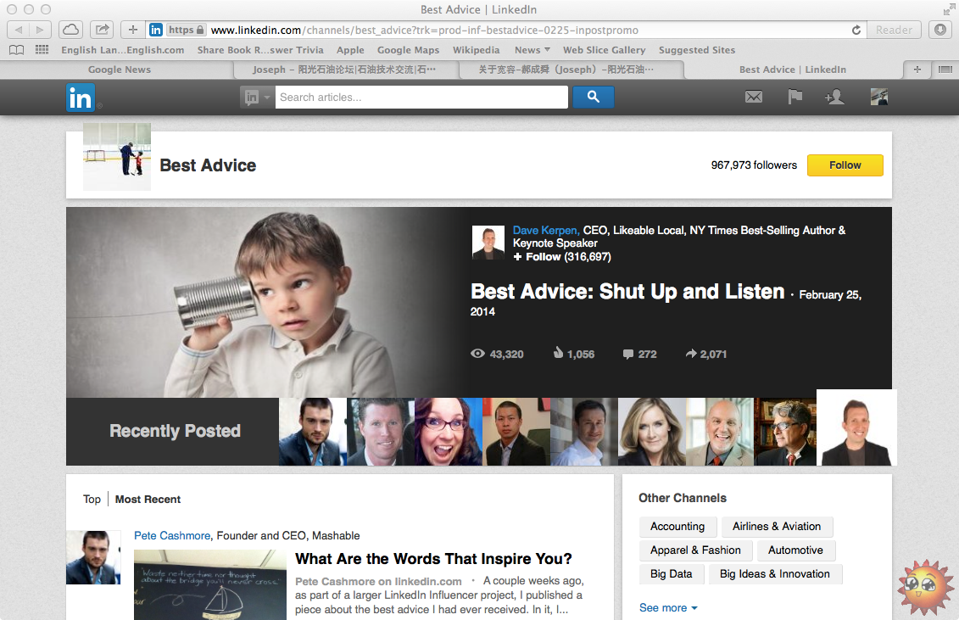This screenshot has width=959, height=620.
Task: Open the Top Sites grid icon
Action: click(x=42, y=50)
